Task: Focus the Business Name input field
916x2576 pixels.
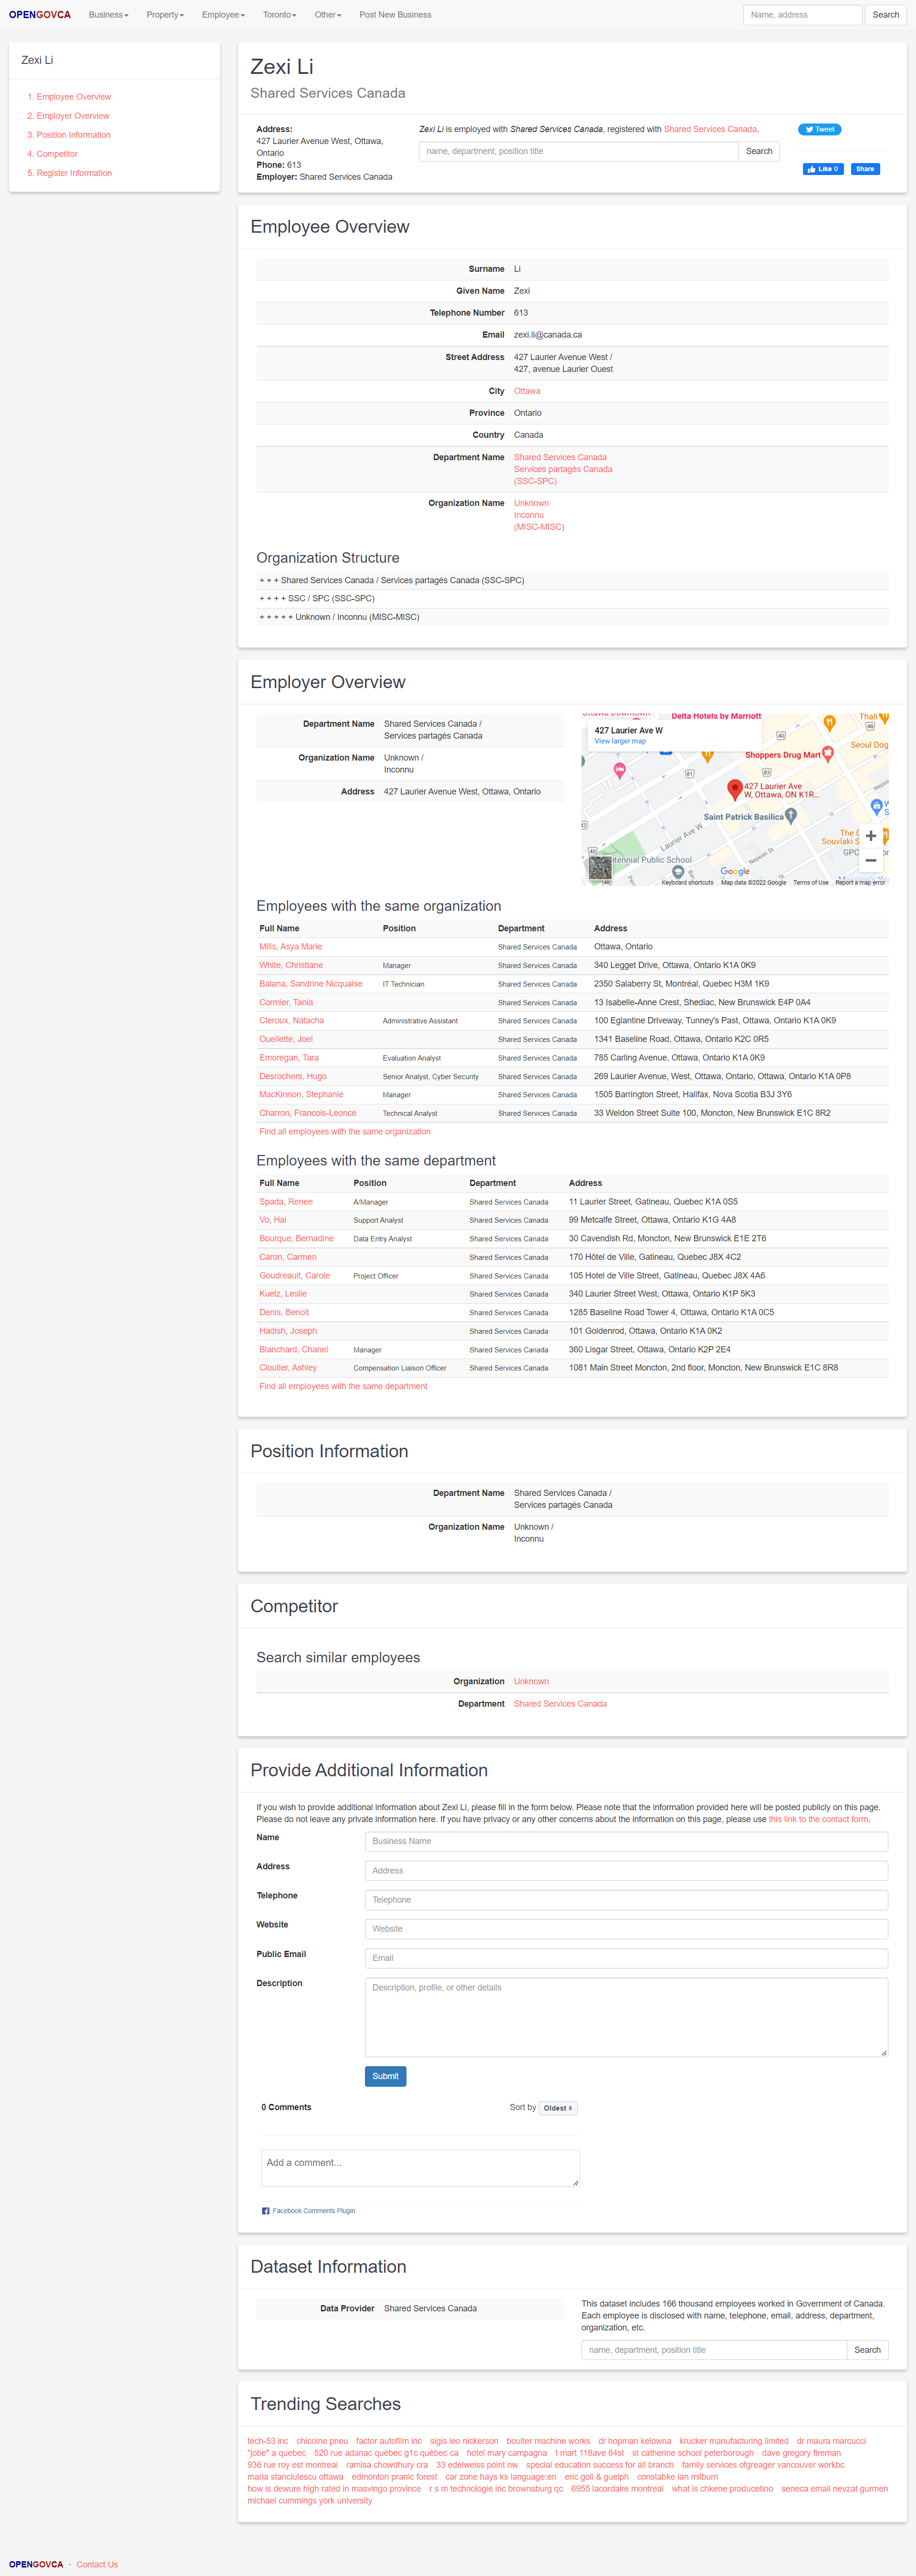Action: (x=626, y=1841)
